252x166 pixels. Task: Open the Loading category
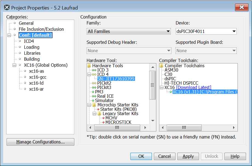click(x=31, y=47)
